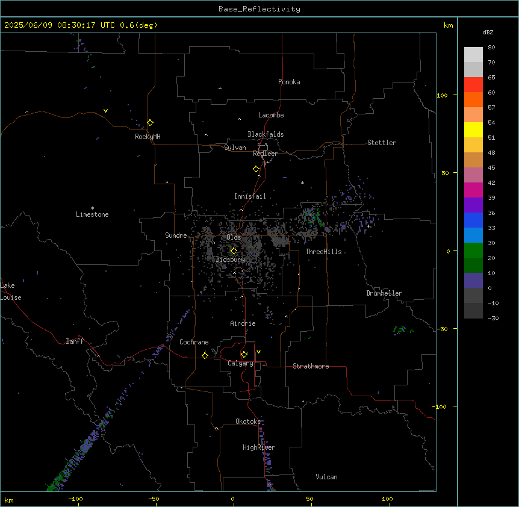This screenshot has width=519, height=507.
Task: Click the -50 tick on the right axis
Action: tap(442, 329)
